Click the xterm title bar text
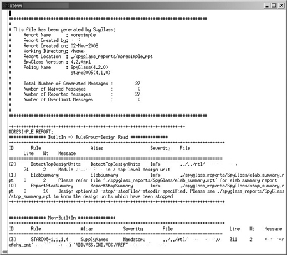Image resolution: width=287 pixels, height=255 pixels. [x=15, y=6]
